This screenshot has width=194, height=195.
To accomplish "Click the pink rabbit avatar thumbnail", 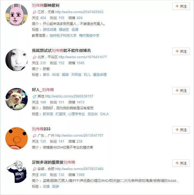I will (17, 15).
